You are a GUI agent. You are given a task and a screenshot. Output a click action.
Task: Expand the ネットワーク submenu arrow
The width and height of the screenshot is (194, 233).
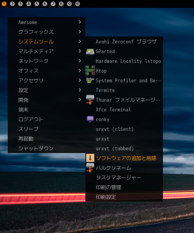(80, 61)
